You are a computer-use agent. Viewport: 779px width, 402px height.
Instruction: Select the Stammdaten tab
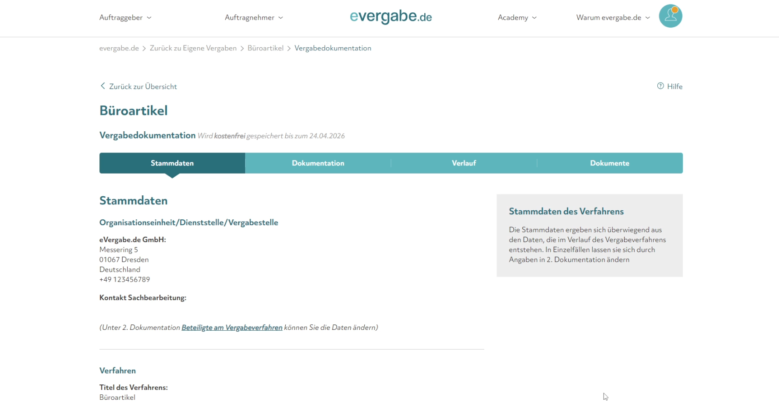point(172,163)
